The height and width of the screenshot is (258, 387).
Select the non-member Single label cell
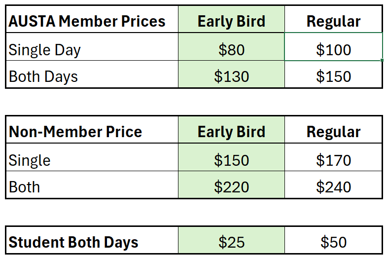[x=92, y=160]
